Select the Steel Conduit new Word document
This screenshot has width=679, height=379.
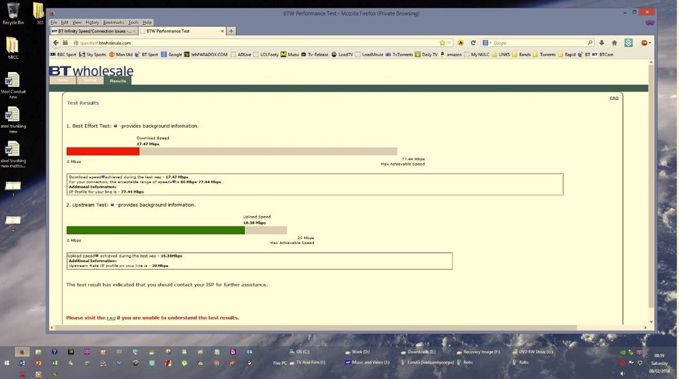pos(13,85)
